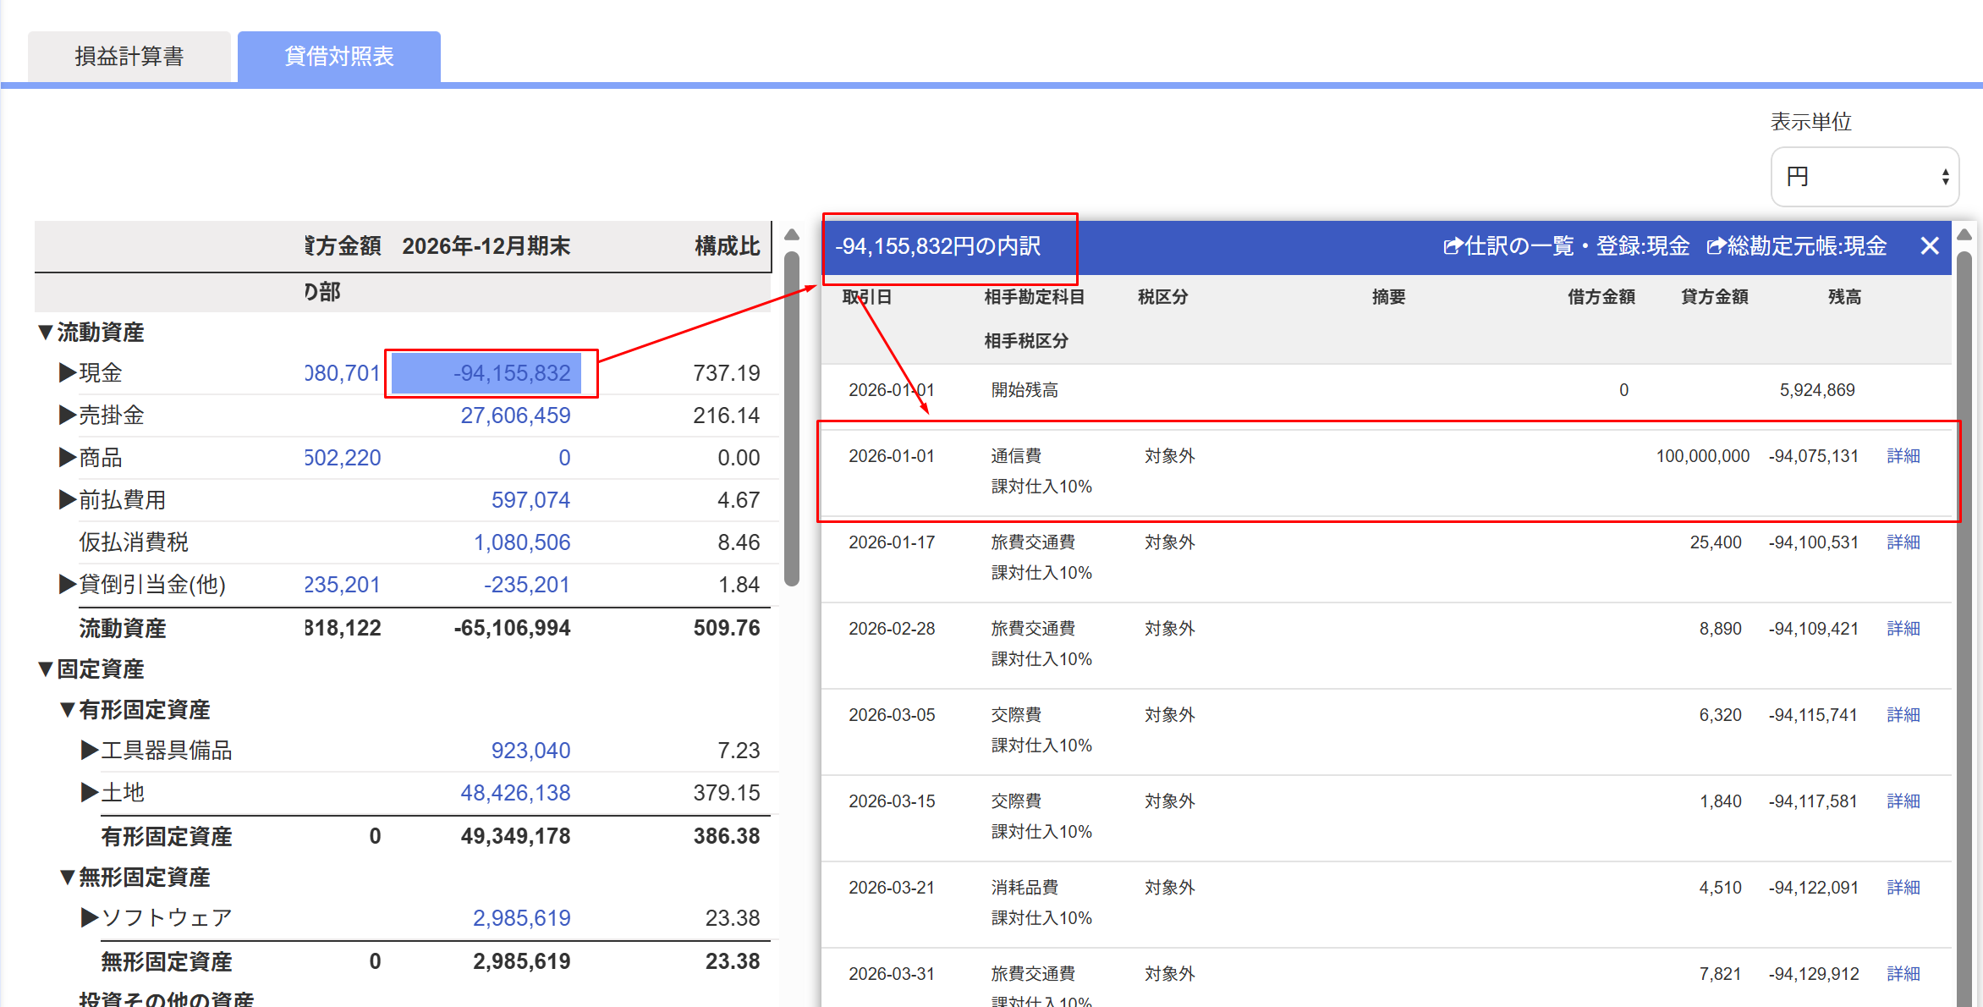
Task: Click the 消耗品費 account name
Action: coord(1024,888)
